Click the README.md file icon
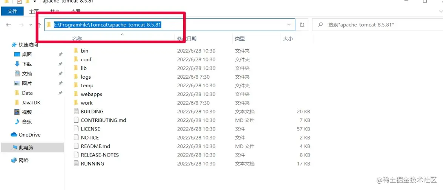 tap(76, 146)
